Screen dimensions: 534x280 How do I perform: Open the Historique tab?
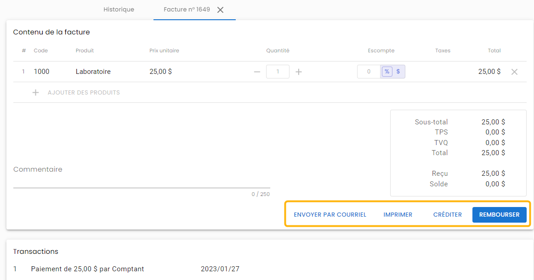(x=119, y=10)
